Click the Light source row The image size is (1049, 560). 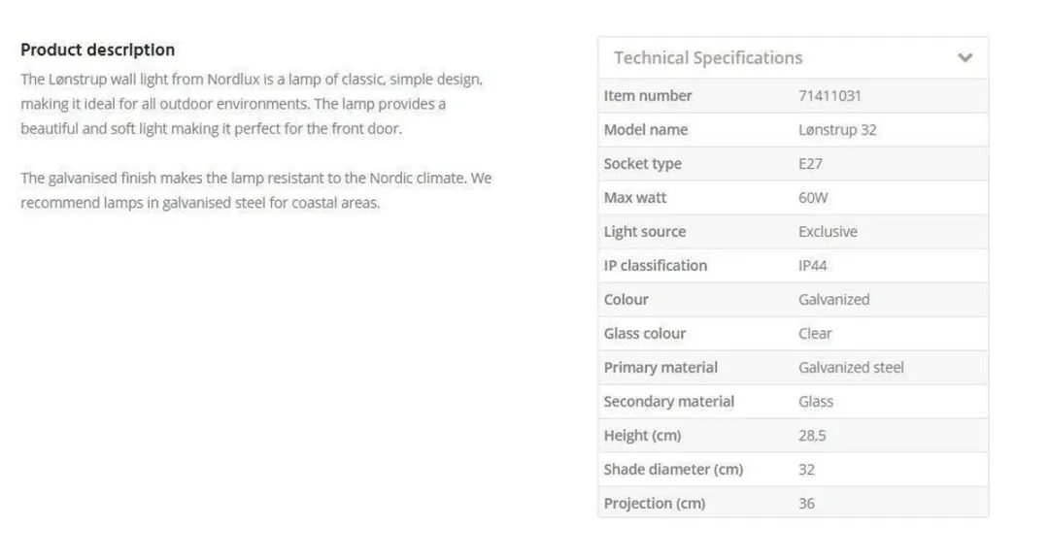pos(794,232)
